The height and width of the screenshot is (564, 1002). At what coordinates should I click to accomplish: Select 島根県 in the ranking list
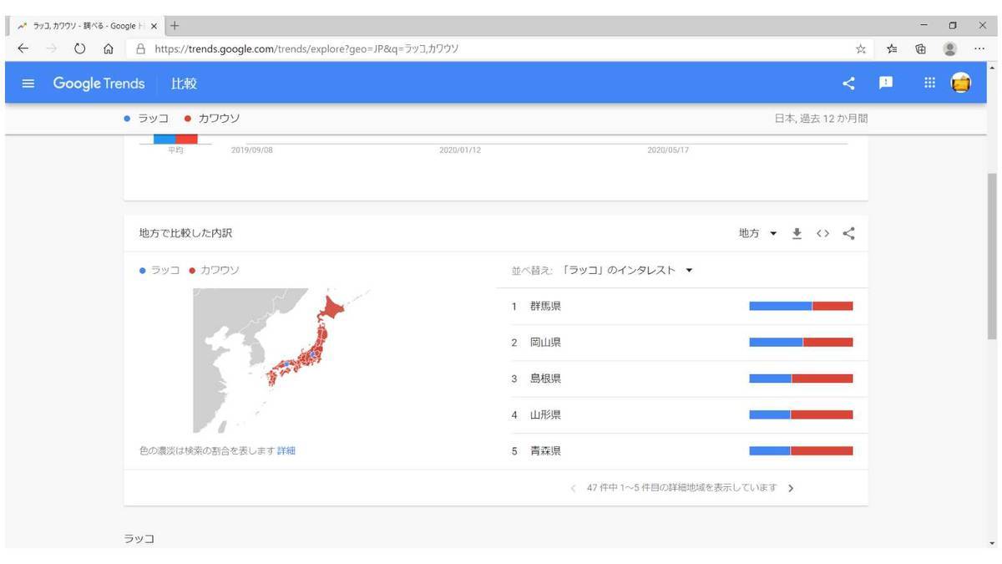(545, 379)
